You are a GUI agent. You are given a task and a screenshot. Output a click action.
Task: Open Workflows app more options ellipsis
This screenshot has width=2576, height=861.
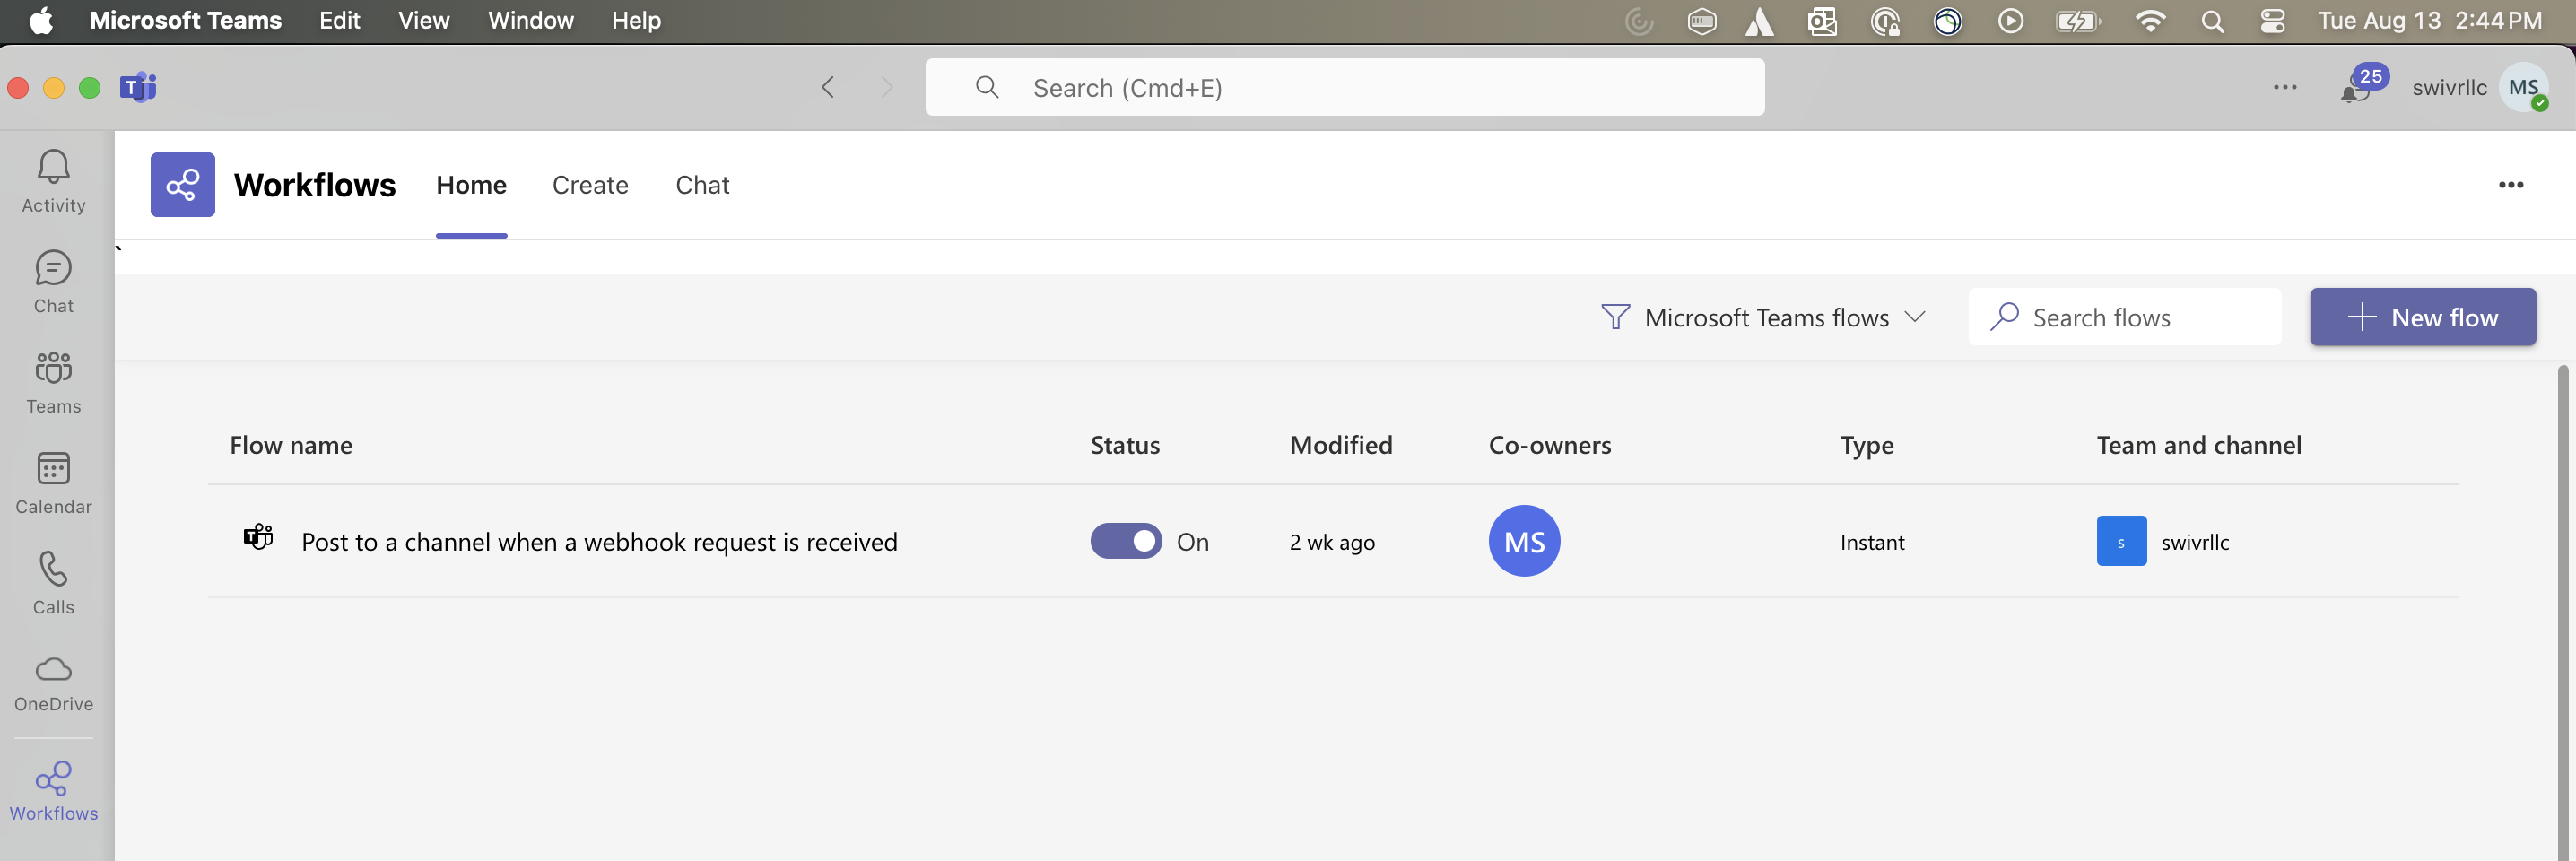tap(2510, 185)
